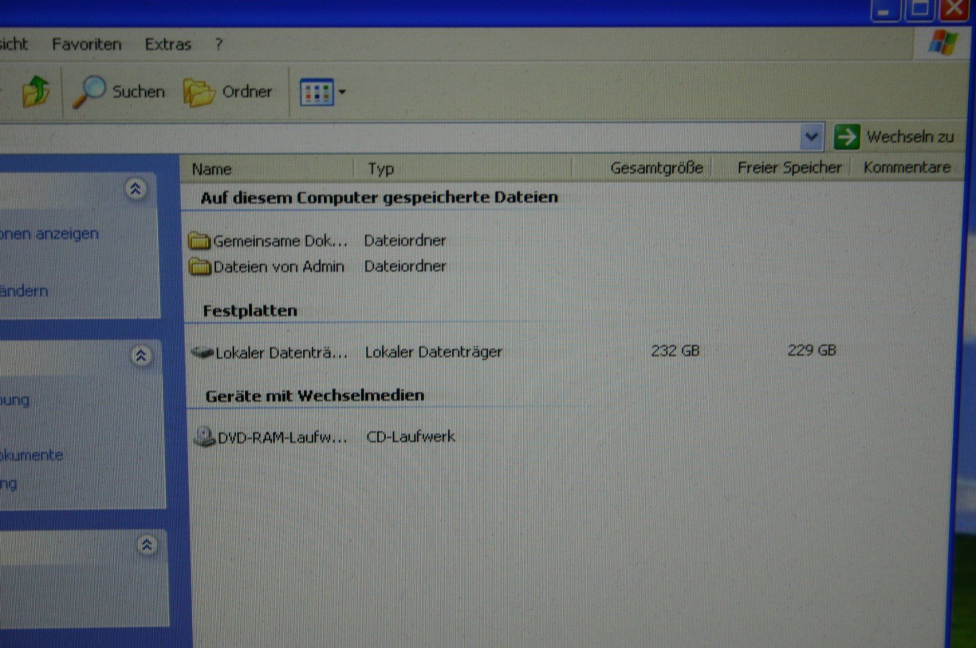This screenshot has height=648, width=976.
Task: Click the task pane link ending in ändern
Action: pos(24,291)
